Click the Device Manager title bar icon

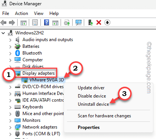coord(4,3)
